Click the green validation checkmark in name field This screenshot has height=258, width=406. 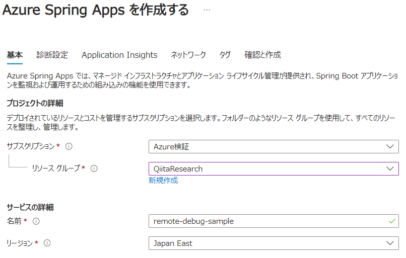pos(392,221)
